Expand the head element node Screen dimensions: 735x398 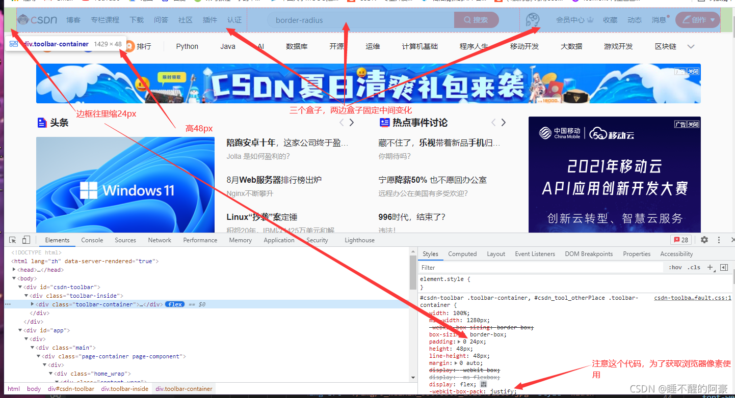coord(14,270)
